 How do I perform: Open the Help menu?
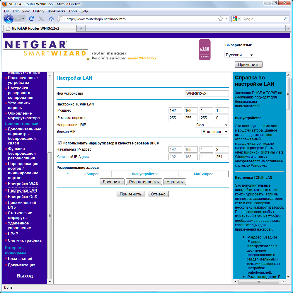(84, 11)
